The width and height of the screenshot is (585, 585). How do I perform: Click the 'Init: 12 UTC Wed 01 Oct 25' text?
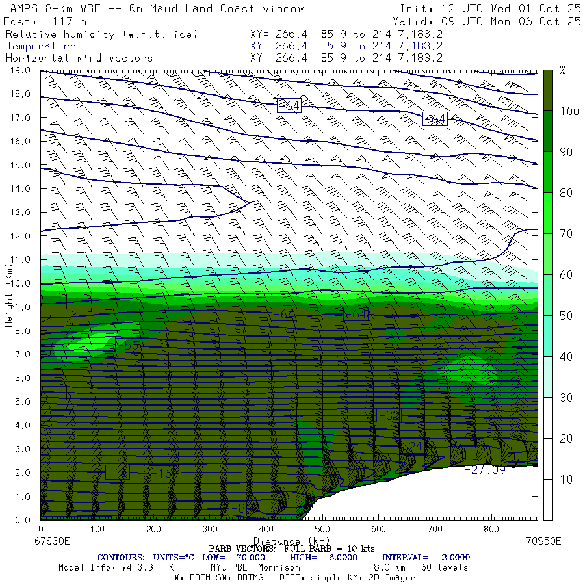pyautogui.click(x=490, y=8)
